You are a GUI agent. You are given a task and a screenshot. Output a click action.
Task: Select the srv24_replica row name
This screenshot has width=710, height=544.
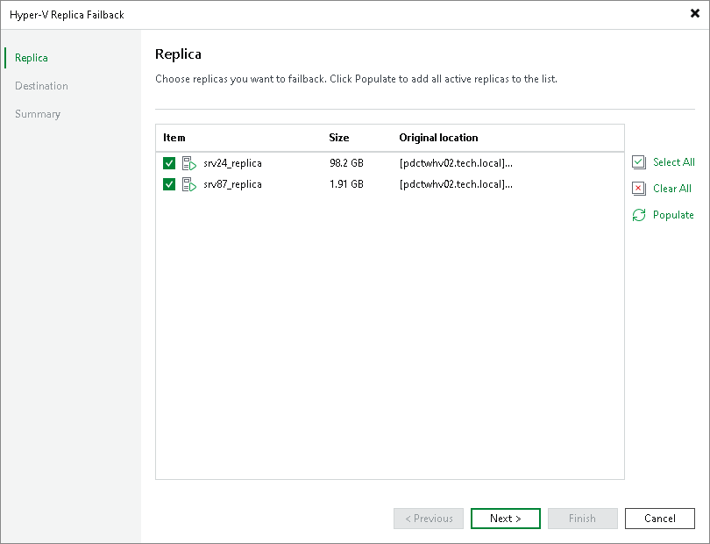pos(232,163)
